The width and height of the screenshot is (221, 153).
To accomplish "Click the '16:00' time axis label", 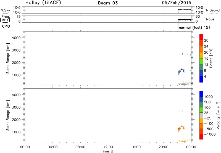I will click(136, 147).
